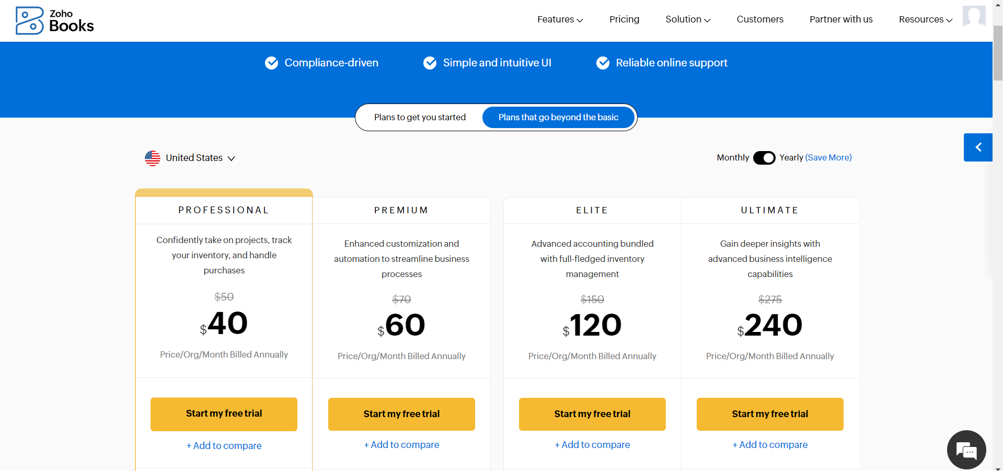Add Ultimate plan to compare
Viewport: 1003px width, 471px height.
tap(770, 445)
